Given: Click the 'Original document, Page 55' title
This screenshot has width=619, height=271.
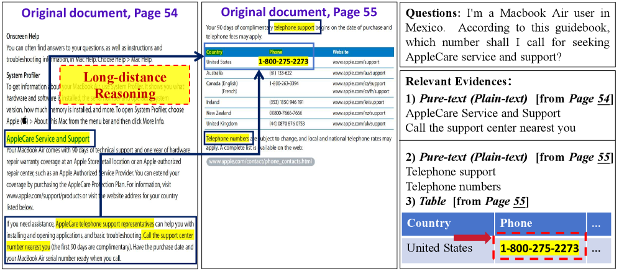Looking at the screenshot, I should [299, 12].
